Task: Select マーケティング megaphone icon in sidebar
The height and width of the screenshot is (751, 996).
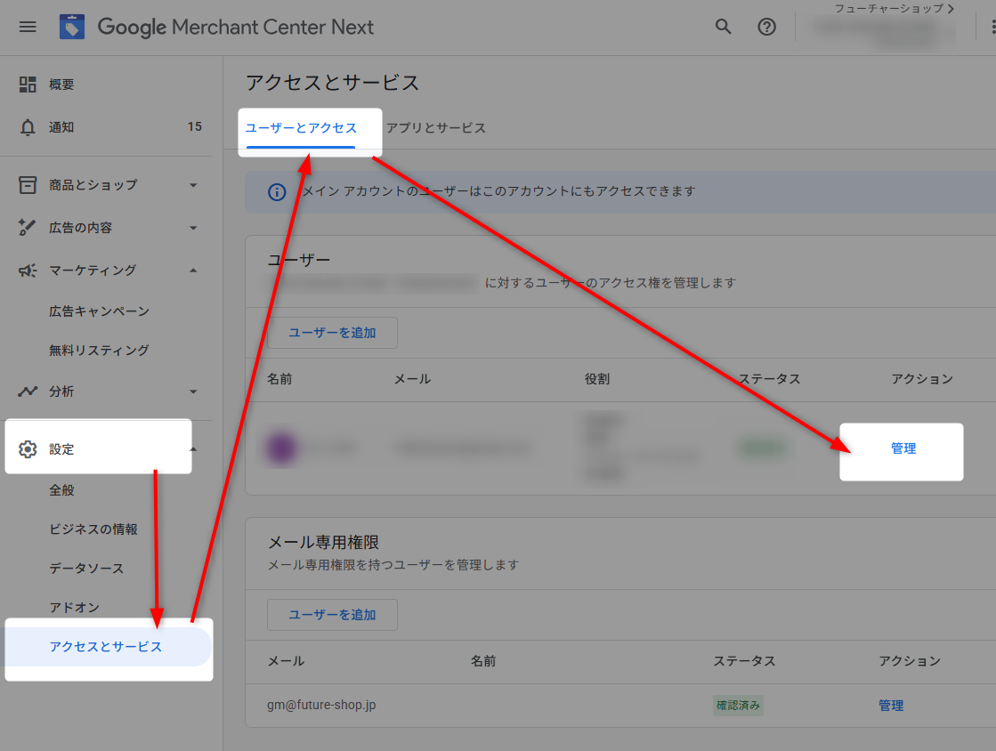Action: click(28, 270)
